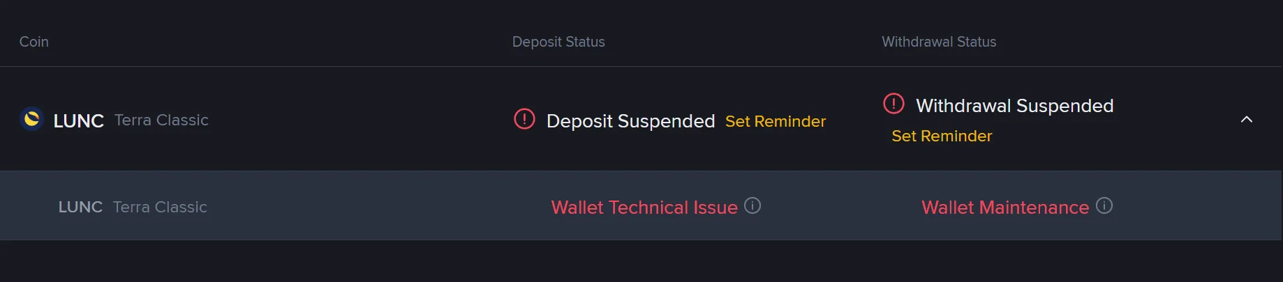Click the Wallet Maintenance label

click(1005, 207)
